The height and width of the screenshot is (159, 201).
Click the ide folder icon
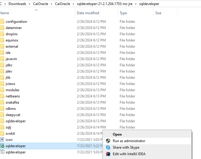coord(2,52)
